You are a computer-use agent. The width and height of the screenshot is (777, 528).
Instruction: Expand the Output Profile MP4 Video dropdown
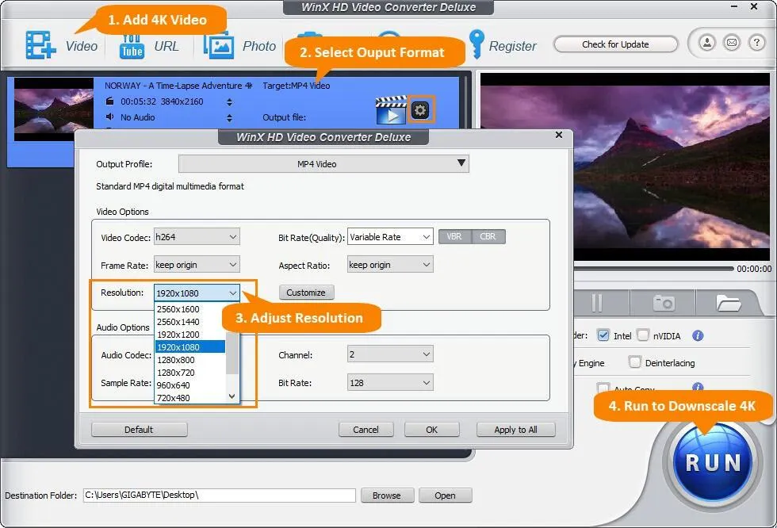pyautogui.click(x=323, y=164)
